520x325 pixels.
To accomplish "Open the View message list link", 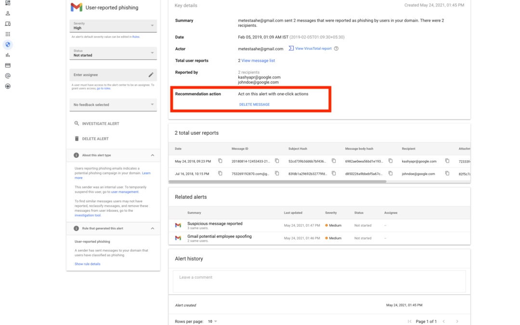I will 258,61.
